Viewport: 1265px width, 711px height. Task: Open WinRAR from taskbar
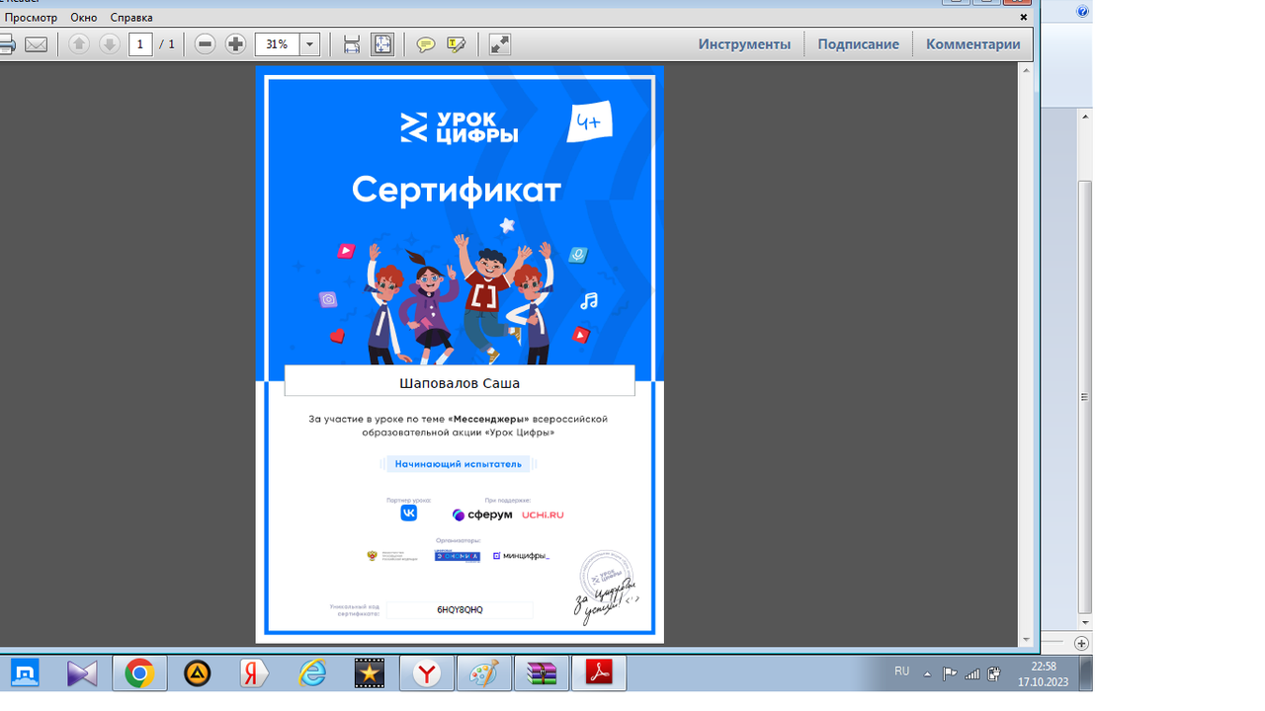[542, 673]
